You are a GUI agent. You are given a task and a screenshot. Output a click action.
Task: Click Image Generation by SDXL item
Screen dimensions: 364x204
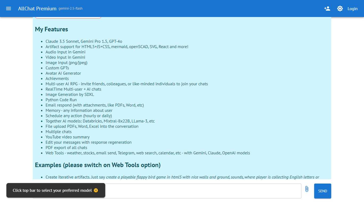[x=70, y=95]
